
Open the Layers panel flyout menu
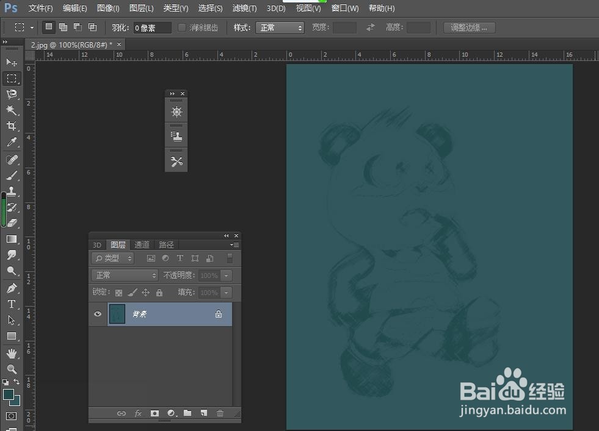[x=234, y=244]
